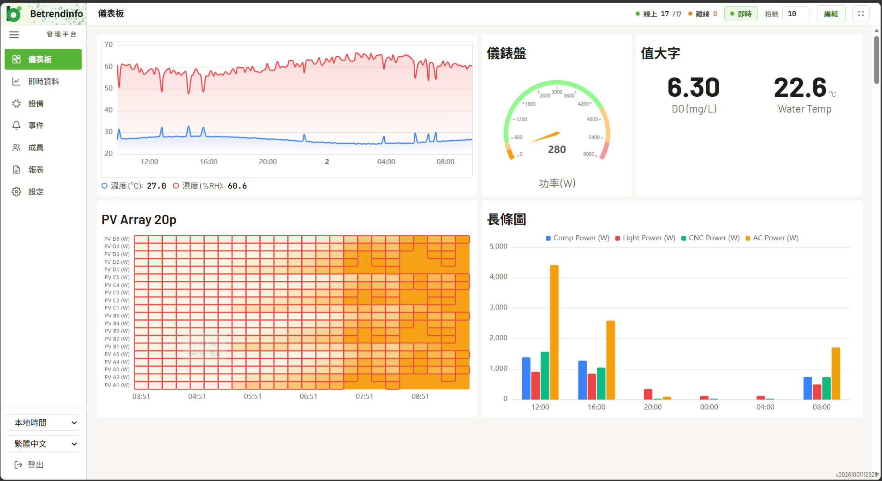Open the 本地時間 timezone dropdown
The height and width of the screenshot is (481, 882).
[43, 423]
